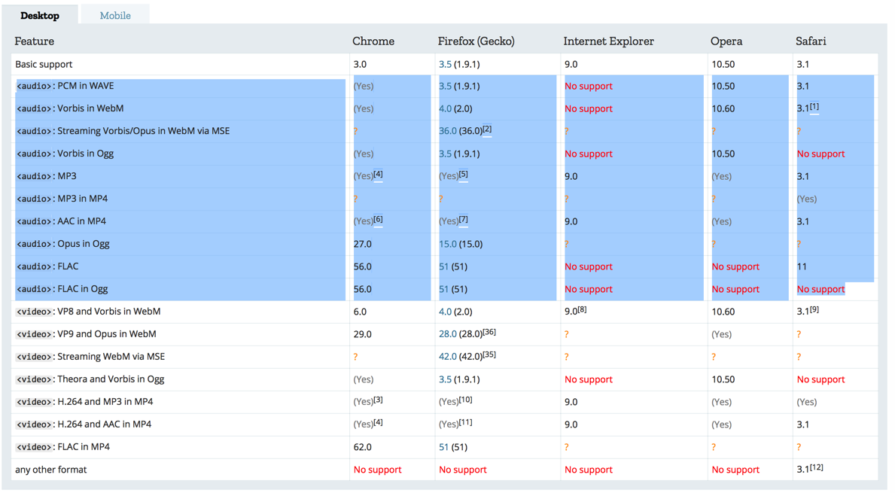Click the '<audio>: MP3 in MP4' feature label
This screenshot has height=493, width=895.
(x=62, y=199)
